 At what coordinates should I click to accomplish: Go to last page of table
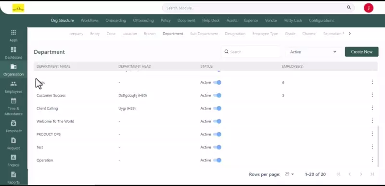point(372,174)
